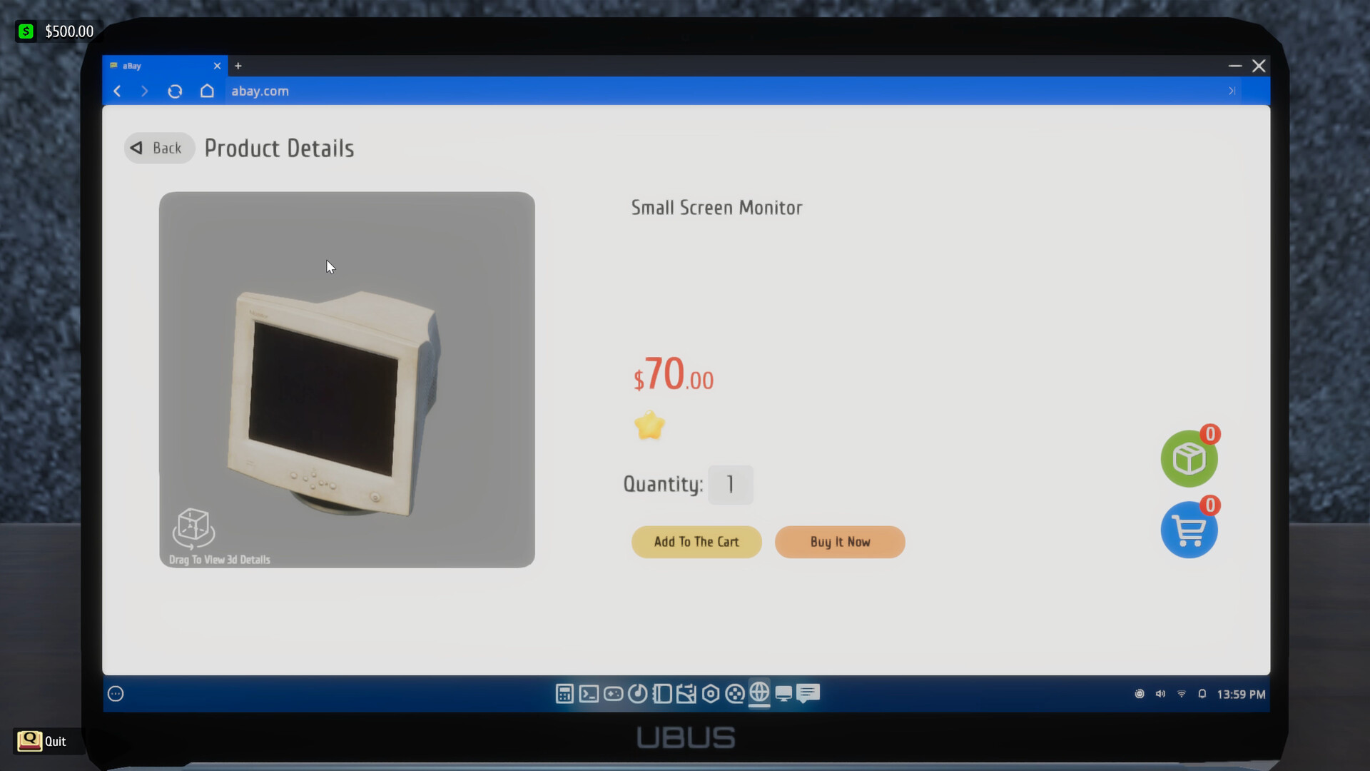Screen dimensions: 1370x771
Task: Select the monitor/display taskbar icon
Action: click(x=783, y=694)
